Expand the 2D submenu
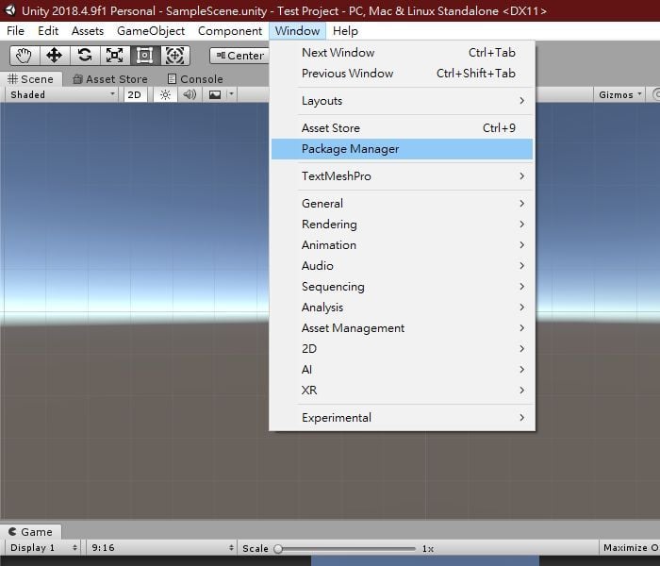This screenshot has width=660, height=566. coord(402,349)
